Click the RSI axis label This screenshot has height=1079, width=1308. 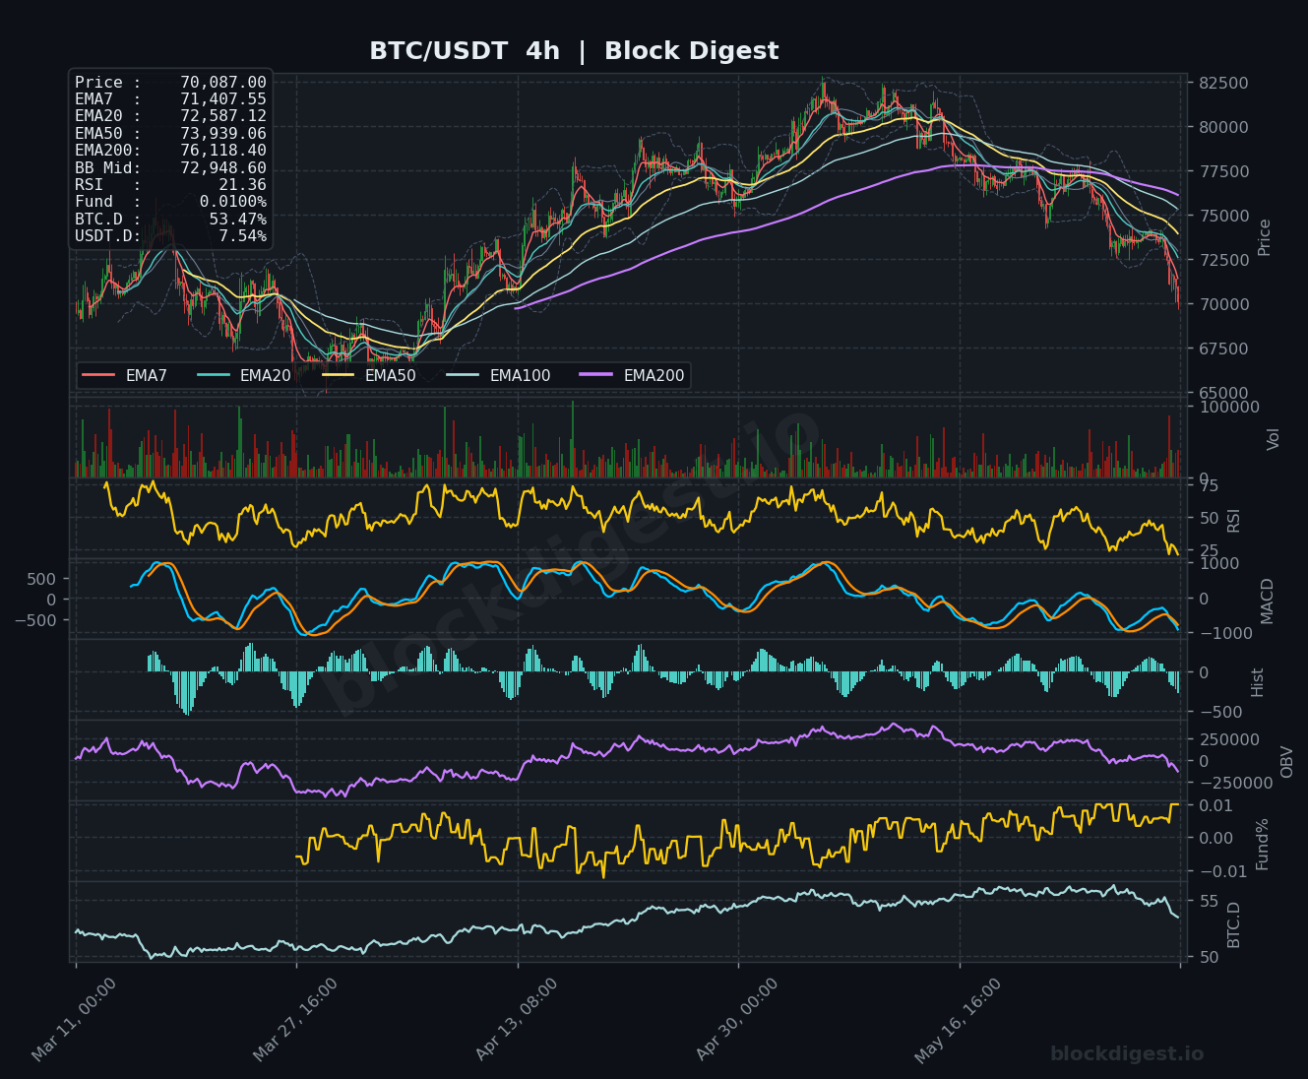[1233, 520]
